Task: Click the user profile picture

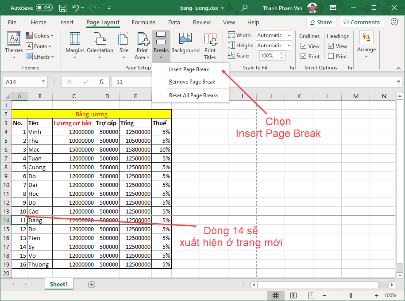Action: [x=312, y=8]
